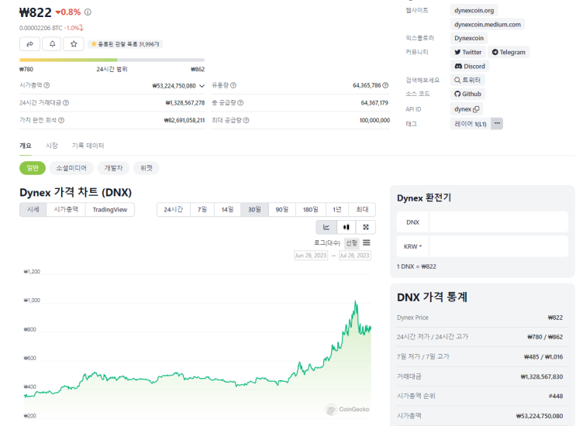Switch to candlestick chart icon
The width and height of the screenshot is (576, 426).
click(346, 227)
